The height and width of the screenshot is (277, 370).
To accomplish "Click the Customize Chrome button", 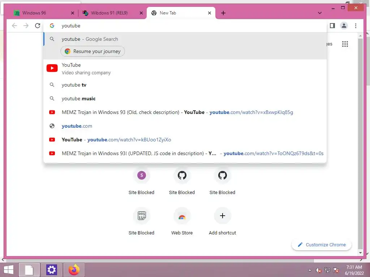I will pyautogui.click(x=321, y=245).
